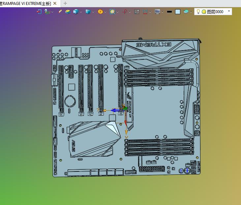241x205 pixels.
Task: Open the dropdown next to the lamp icon
Action: (52, 12)
